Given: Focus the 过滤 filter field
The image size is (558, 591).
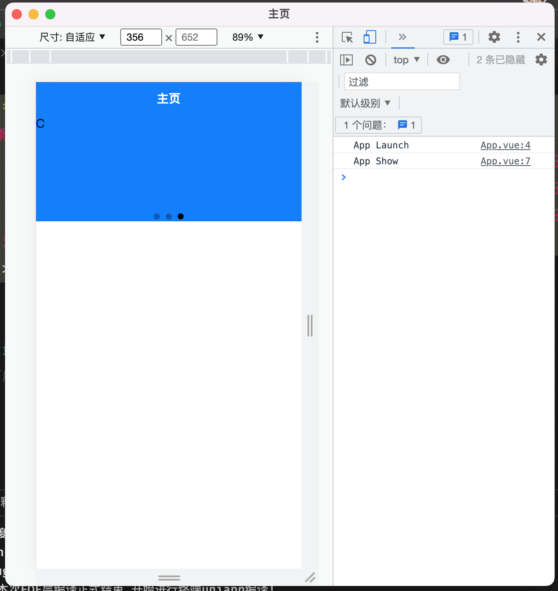Looking at the screenshot, I should (402, 81).
